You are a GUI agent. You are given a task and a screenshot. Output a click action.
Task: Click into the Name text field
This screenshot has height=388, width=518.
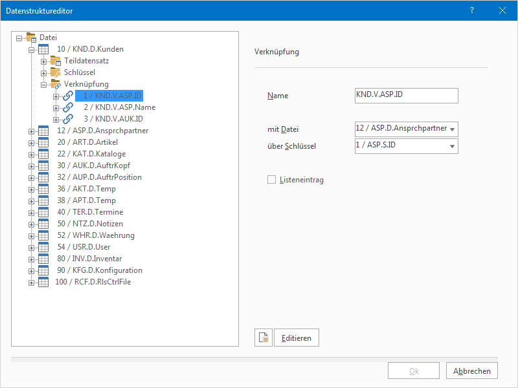(x=406, y=96)
